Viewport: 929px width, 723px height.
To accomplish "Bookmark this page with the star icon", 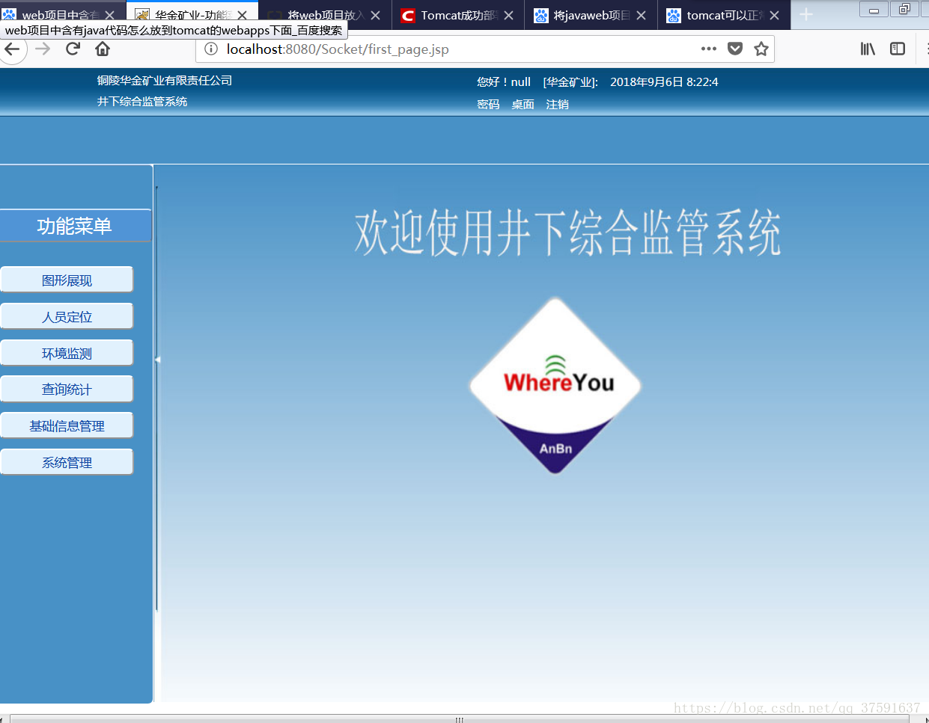I will [x=761, y=49].
